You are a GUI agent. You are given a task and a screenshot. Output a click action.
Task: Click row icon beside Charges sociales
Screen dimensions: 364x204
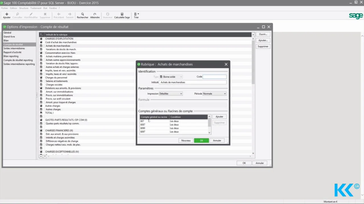41,85
